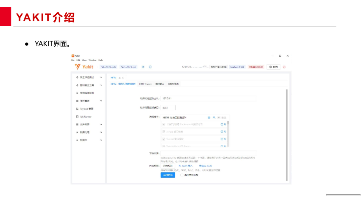Image resolution: width=362 pixels, height=203 pixels.
Task: Click the blue start hijack button
Action: pyautogui.click(x=168, y=175)
